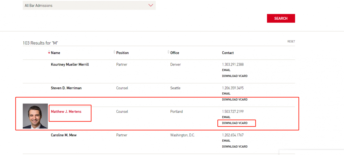Download vCard for Matthew J. Mertens
344x155 pixels.
click(235, 123)
